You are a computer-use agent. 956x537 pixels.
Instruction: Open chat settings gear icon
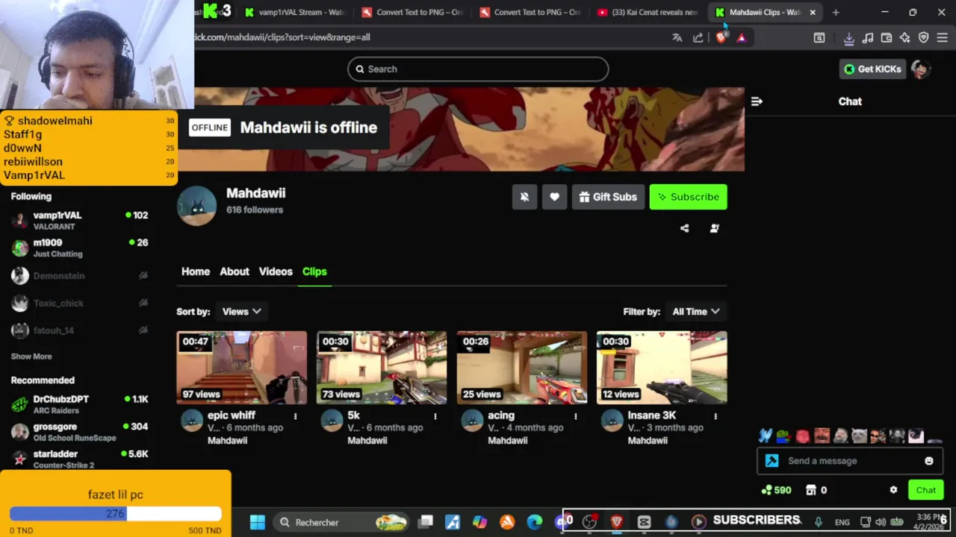coord(893,490)
